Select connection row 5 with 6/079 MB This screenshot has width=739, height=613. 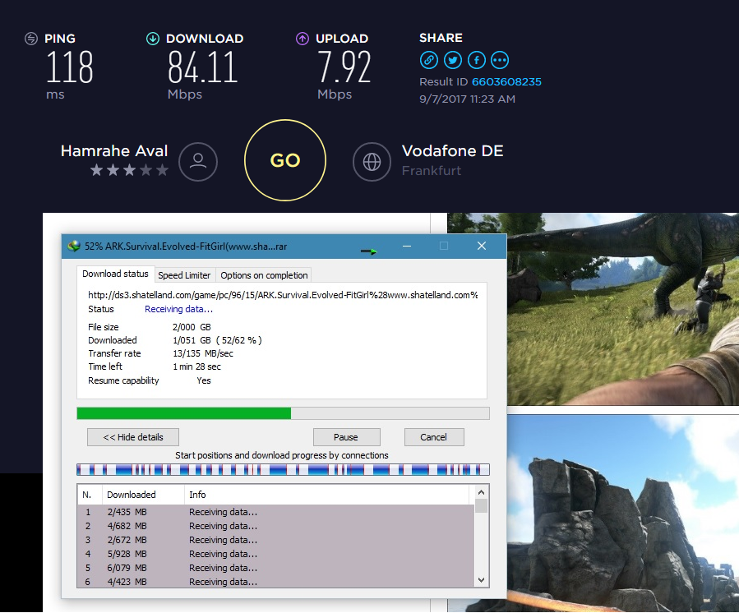[275, 568]
